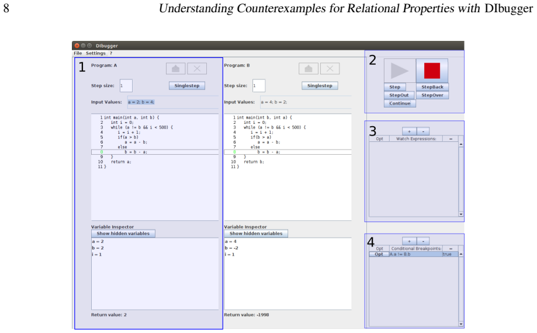Click Program B input values field
Viewport: 537px width, 333px height.
coord(306,102)
